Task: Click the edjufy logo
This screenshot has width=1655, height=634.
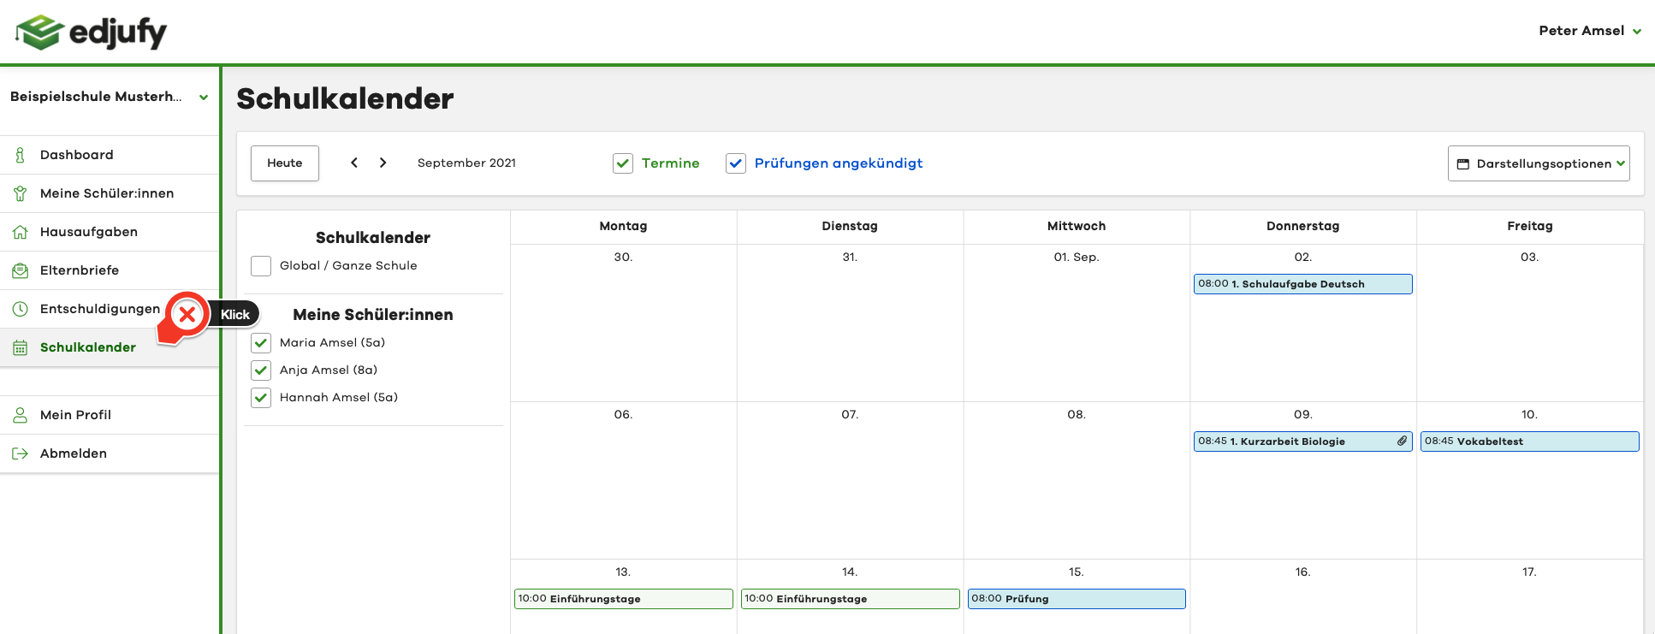Action: (x=91, y=33)
